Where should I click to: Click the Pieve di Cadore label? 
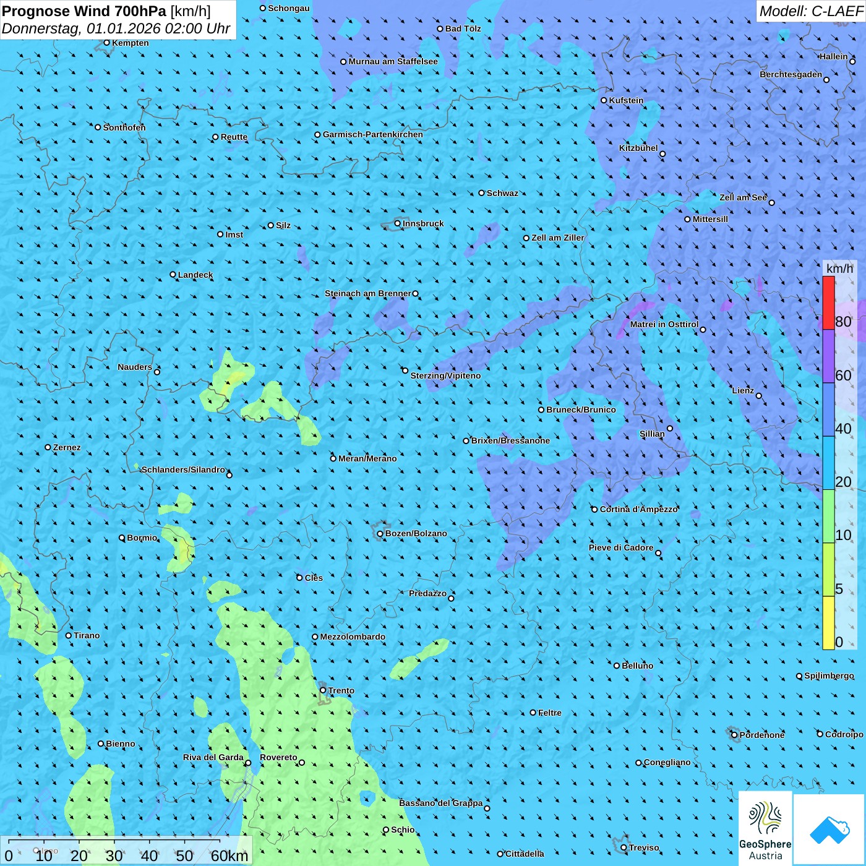point(621,547)
